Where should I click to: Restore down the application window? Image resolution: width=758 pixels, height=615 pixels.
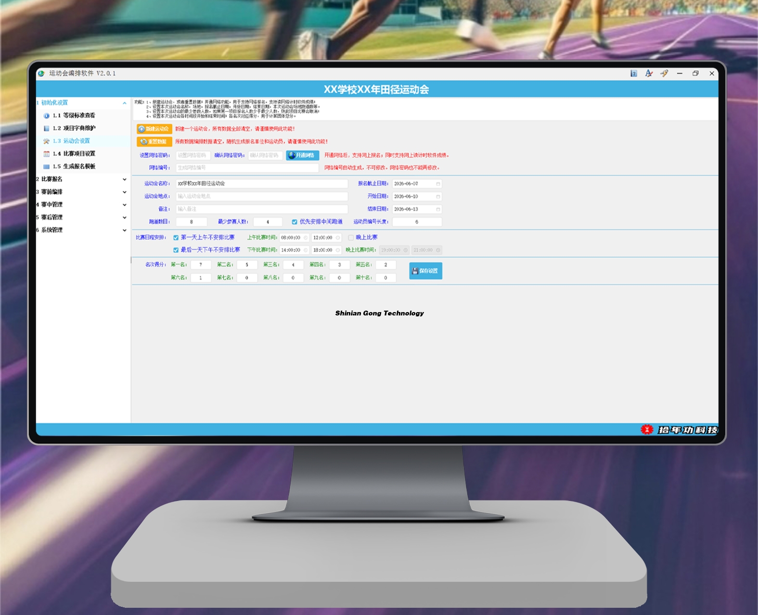[x=695, y=74]
